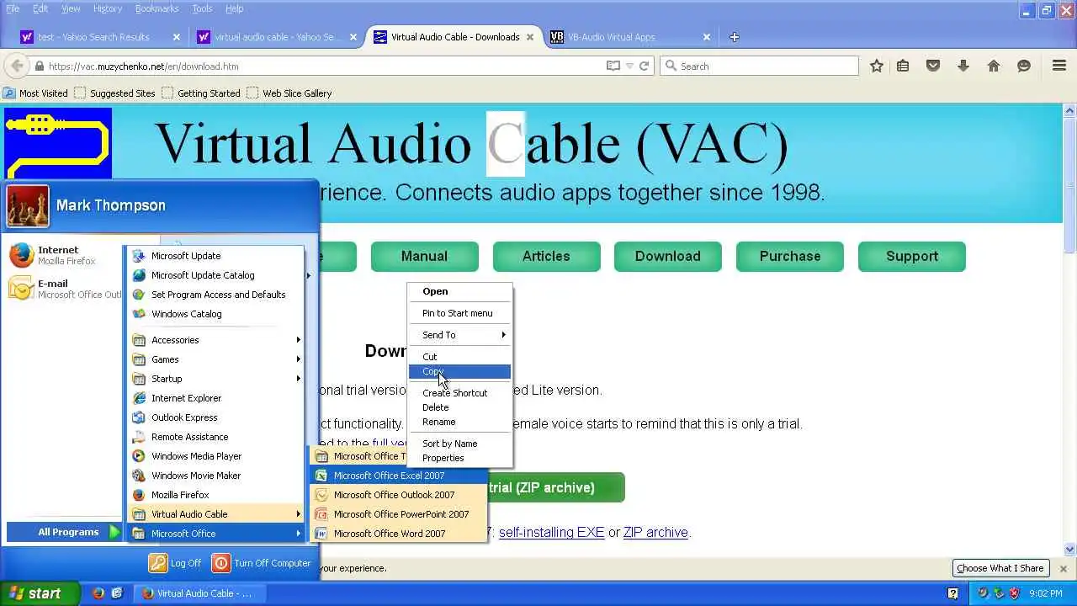Click the Log Off key icon

point(158,563)
